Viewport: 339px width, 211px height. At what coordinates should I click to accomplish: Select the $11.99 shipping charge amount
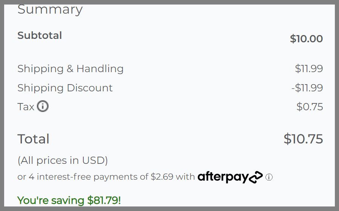coord(309,69)
